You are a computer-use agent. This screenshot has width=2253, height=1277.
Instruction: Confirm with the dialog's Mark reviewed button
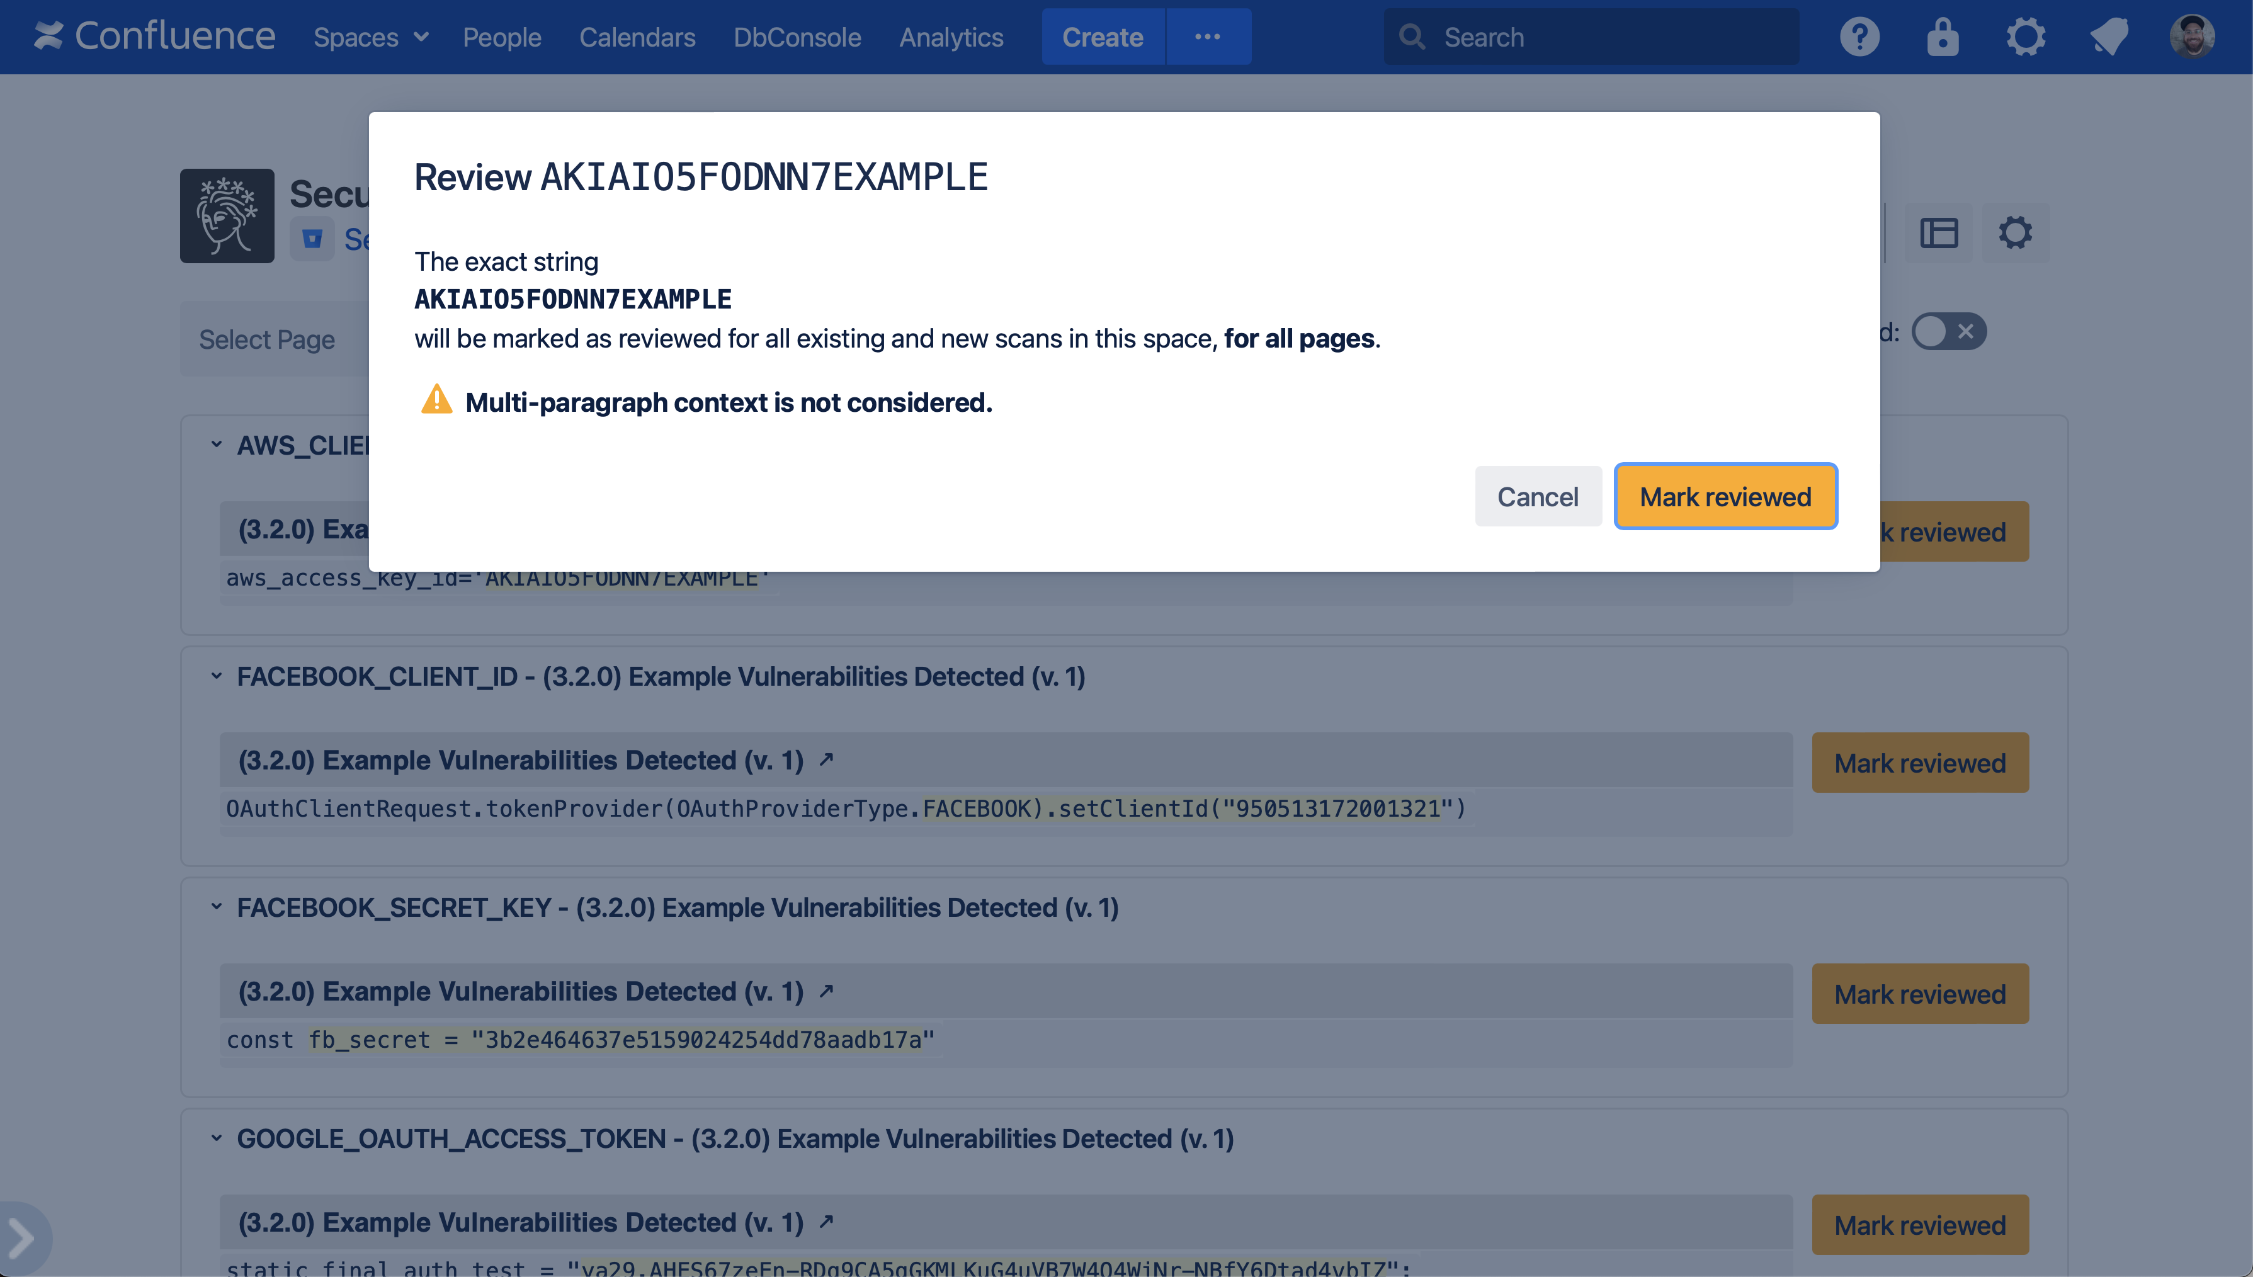(x=1725, y=496)
